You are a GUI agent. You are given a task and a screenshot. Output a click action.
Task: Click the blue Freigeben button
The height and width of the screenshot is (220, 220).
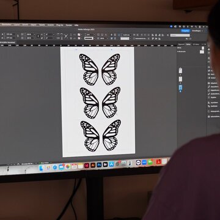coord(185,31)
